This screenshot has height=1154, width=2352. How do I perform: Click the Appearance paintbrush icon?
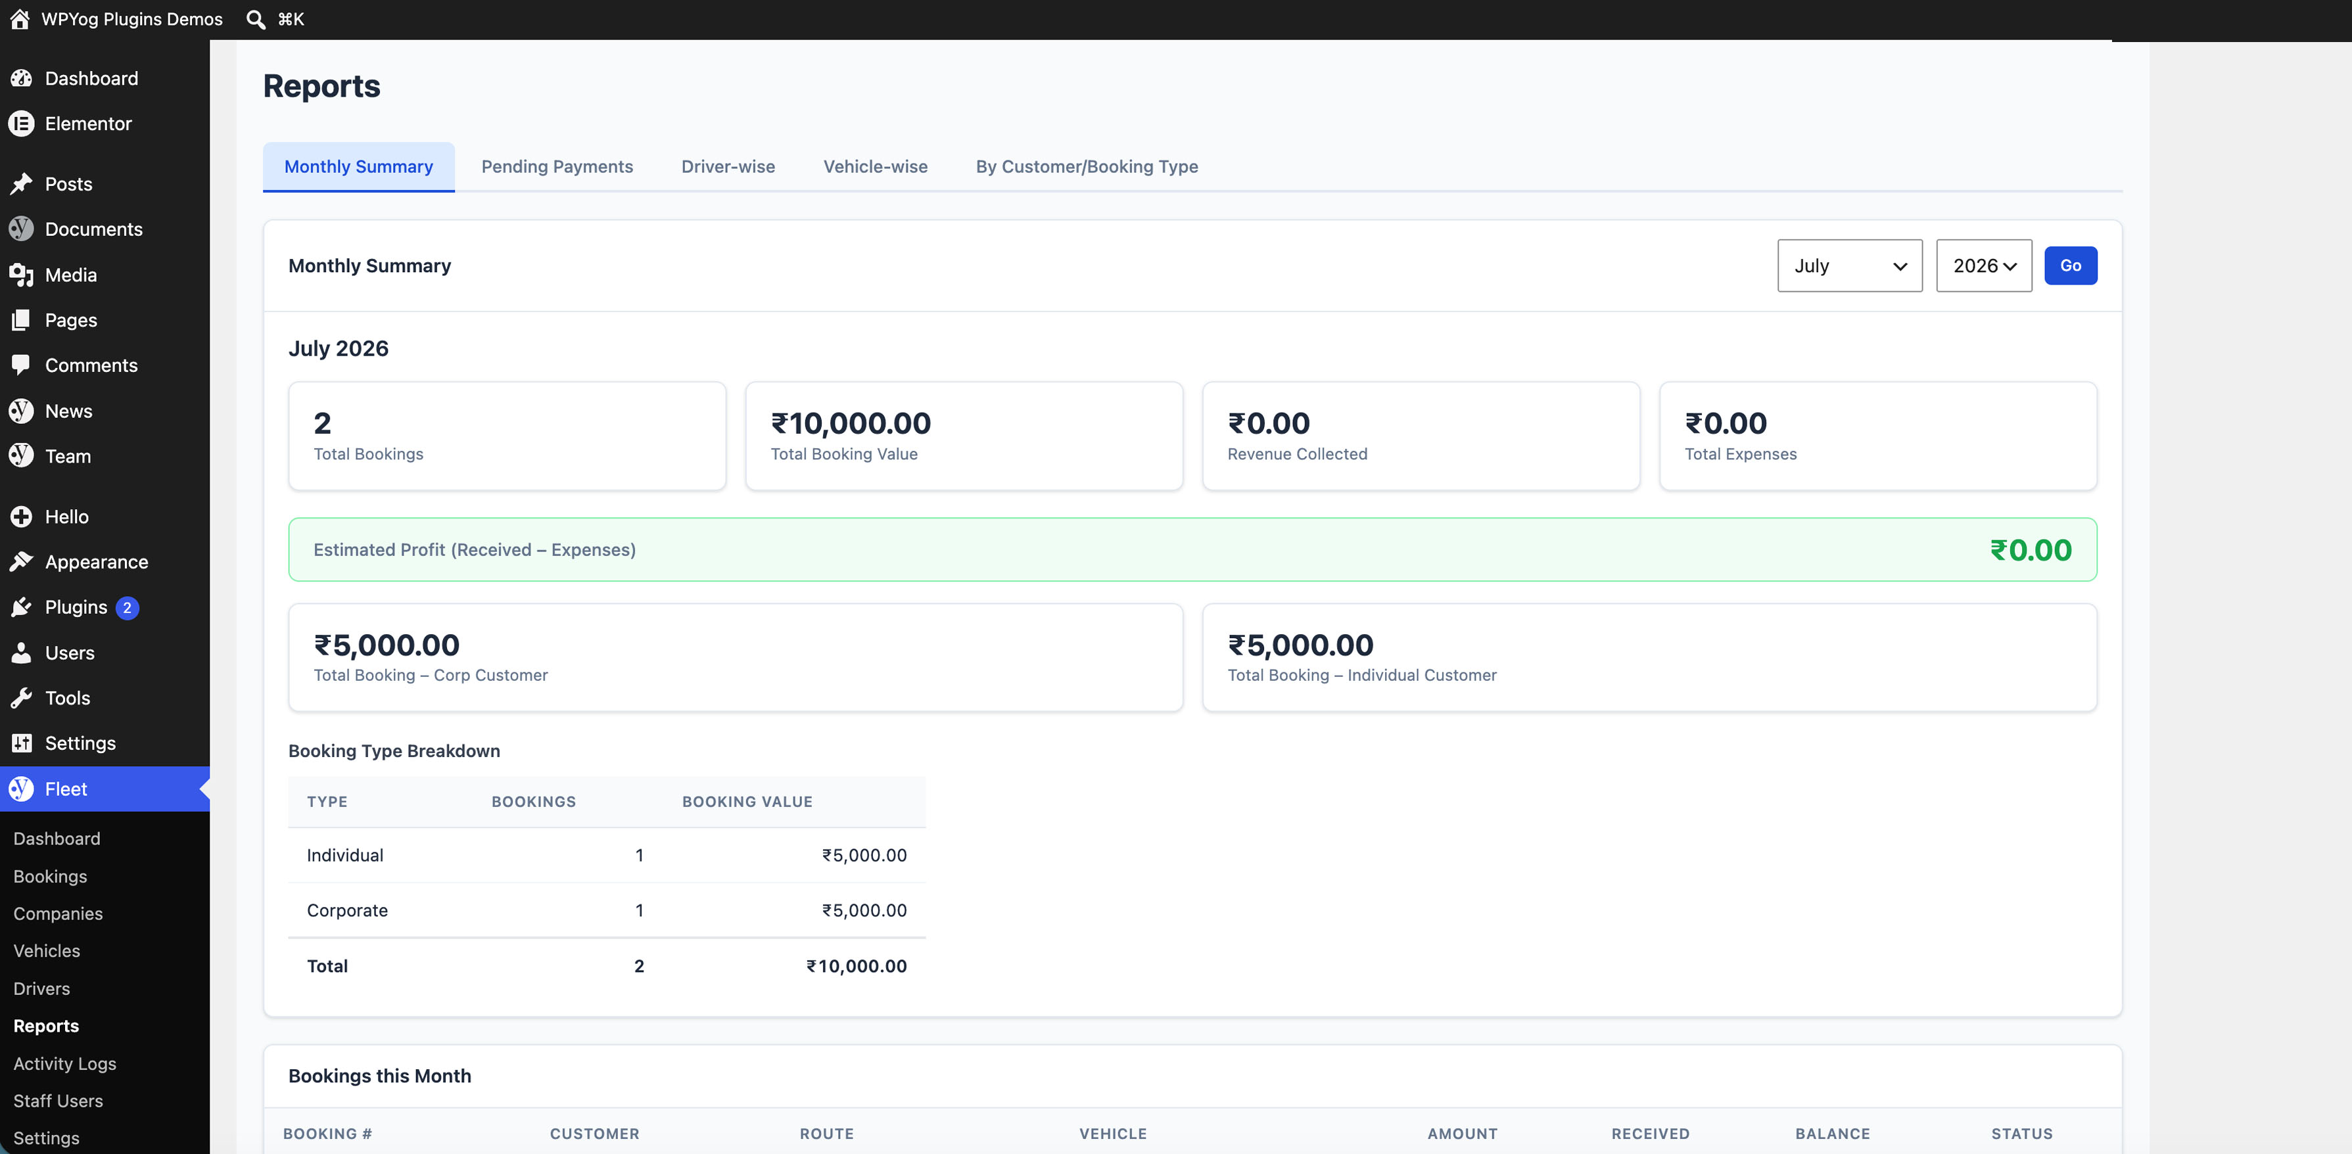[x=21, y=561]
